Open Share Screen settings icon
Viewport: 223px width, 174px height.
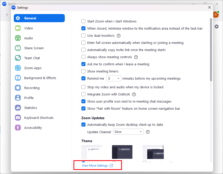pyautogui.click(x=18, y=48)
